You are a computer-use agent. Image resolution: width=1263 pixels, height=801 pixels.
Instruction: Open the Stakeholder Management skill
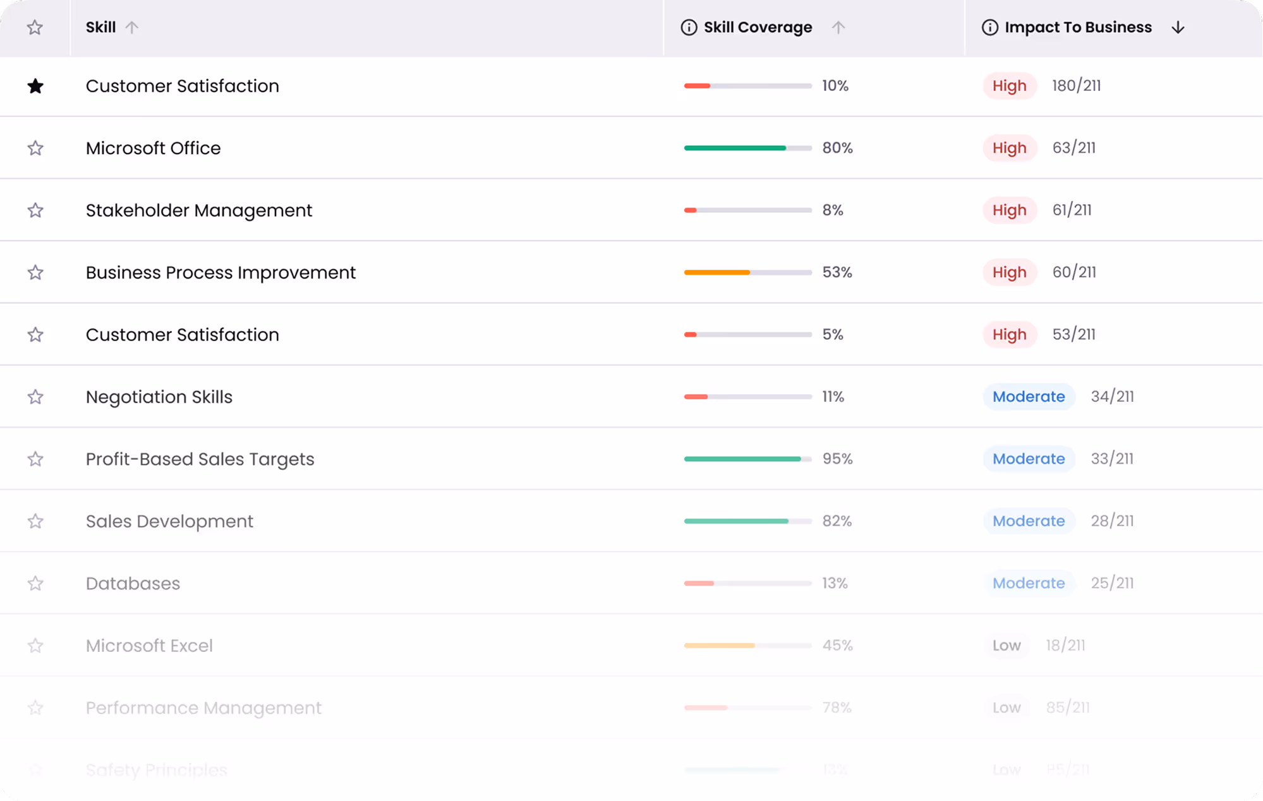(x=198, y=210)
